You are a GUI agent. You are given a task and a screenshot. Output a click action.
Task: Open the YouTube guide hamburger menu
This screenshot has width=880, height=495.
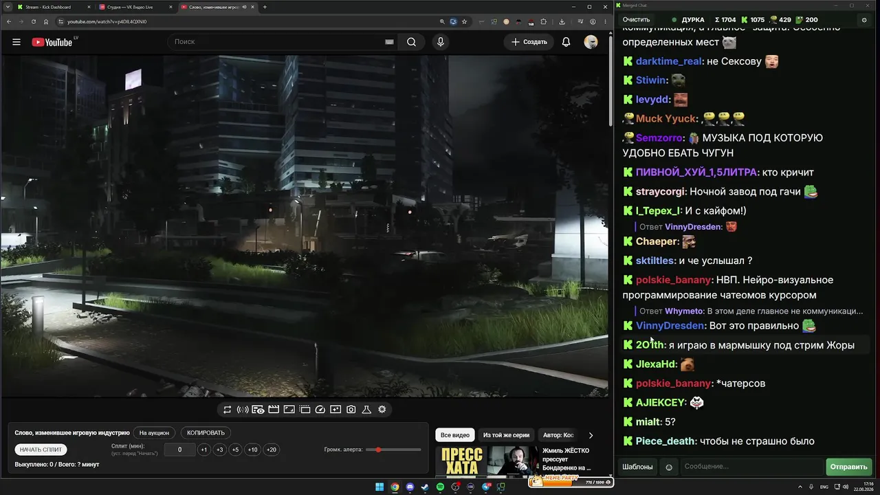point(16,42)
